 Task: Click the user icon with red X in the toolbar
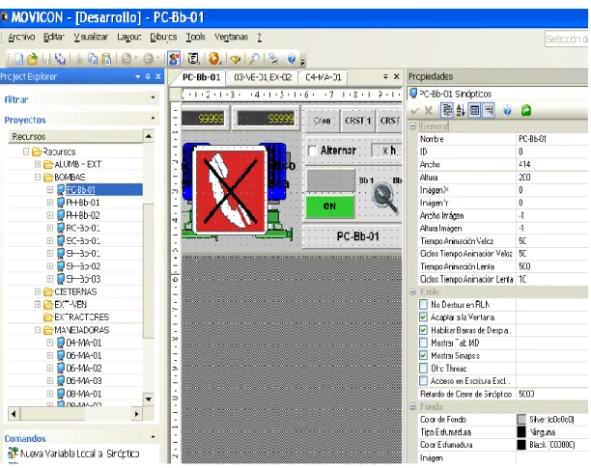[174, 59]
